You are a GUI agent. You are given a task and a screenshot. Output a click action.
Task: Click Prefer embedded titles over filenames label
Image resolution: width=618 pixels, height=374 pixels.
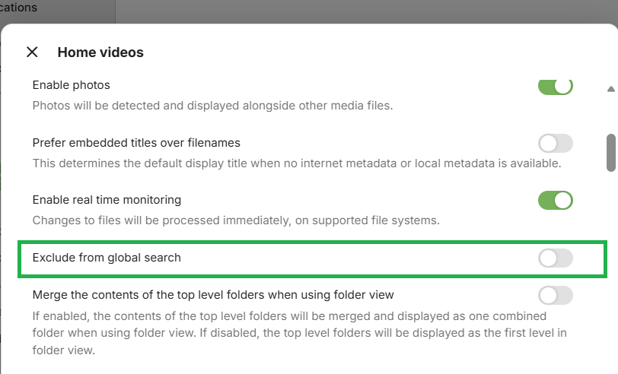(136, 143)
